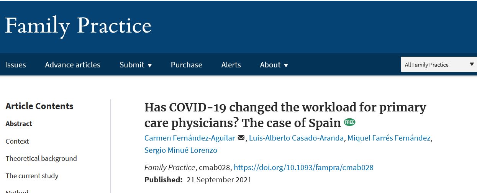Click the article title heading
477x193 pixels.
click(285, 115)
